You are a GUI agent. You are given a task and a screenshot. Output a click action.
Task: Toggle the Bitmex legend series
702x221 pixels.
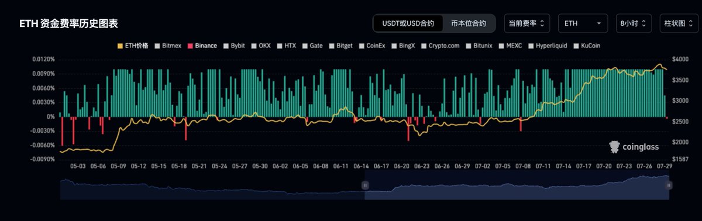(x=168, y=46)
